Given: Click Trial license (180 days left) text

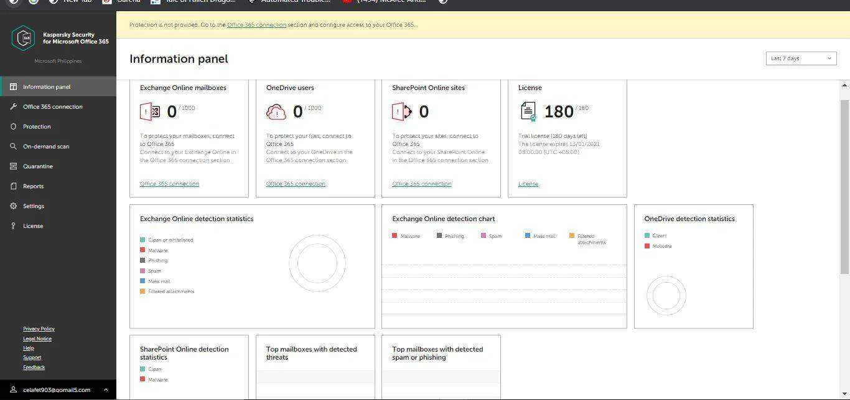Looking at the screenshot, I should coord(553,136).
